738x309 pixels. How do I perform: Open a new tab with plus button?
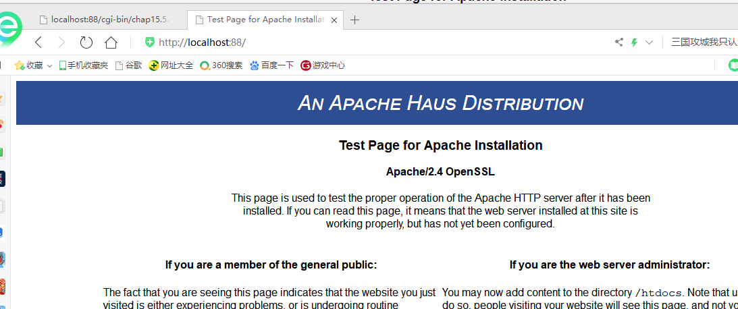pos(355,20)
